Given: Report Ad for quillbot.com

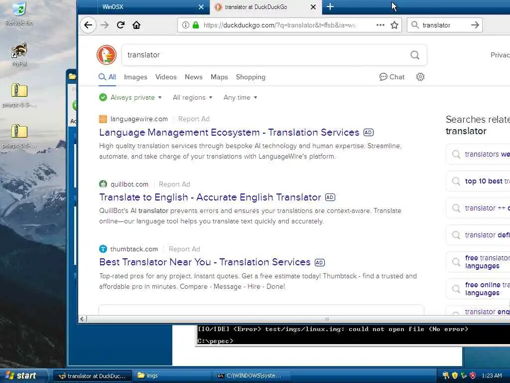Looking at the screenshot, I should point(174,185).
